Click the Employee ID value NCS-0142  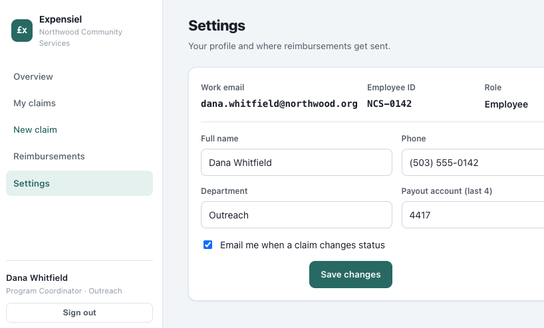pos(389,104)
